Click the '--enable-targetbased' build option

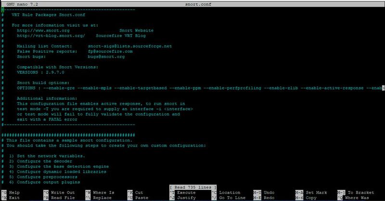pyautogui.click(x=141, y=88)
